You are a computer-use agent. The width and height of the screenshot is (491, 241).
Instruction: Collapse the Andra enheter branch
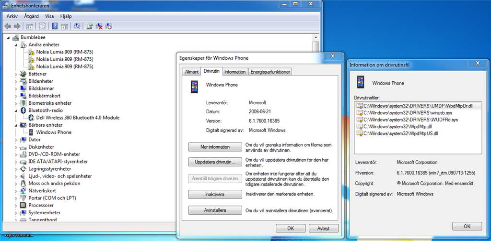(16, 45)
